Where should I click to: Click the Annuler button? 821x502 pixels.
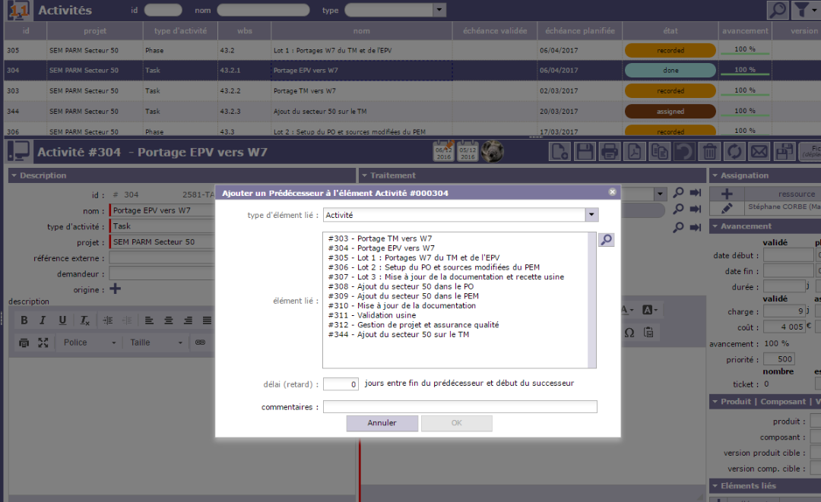coord(382,423)
